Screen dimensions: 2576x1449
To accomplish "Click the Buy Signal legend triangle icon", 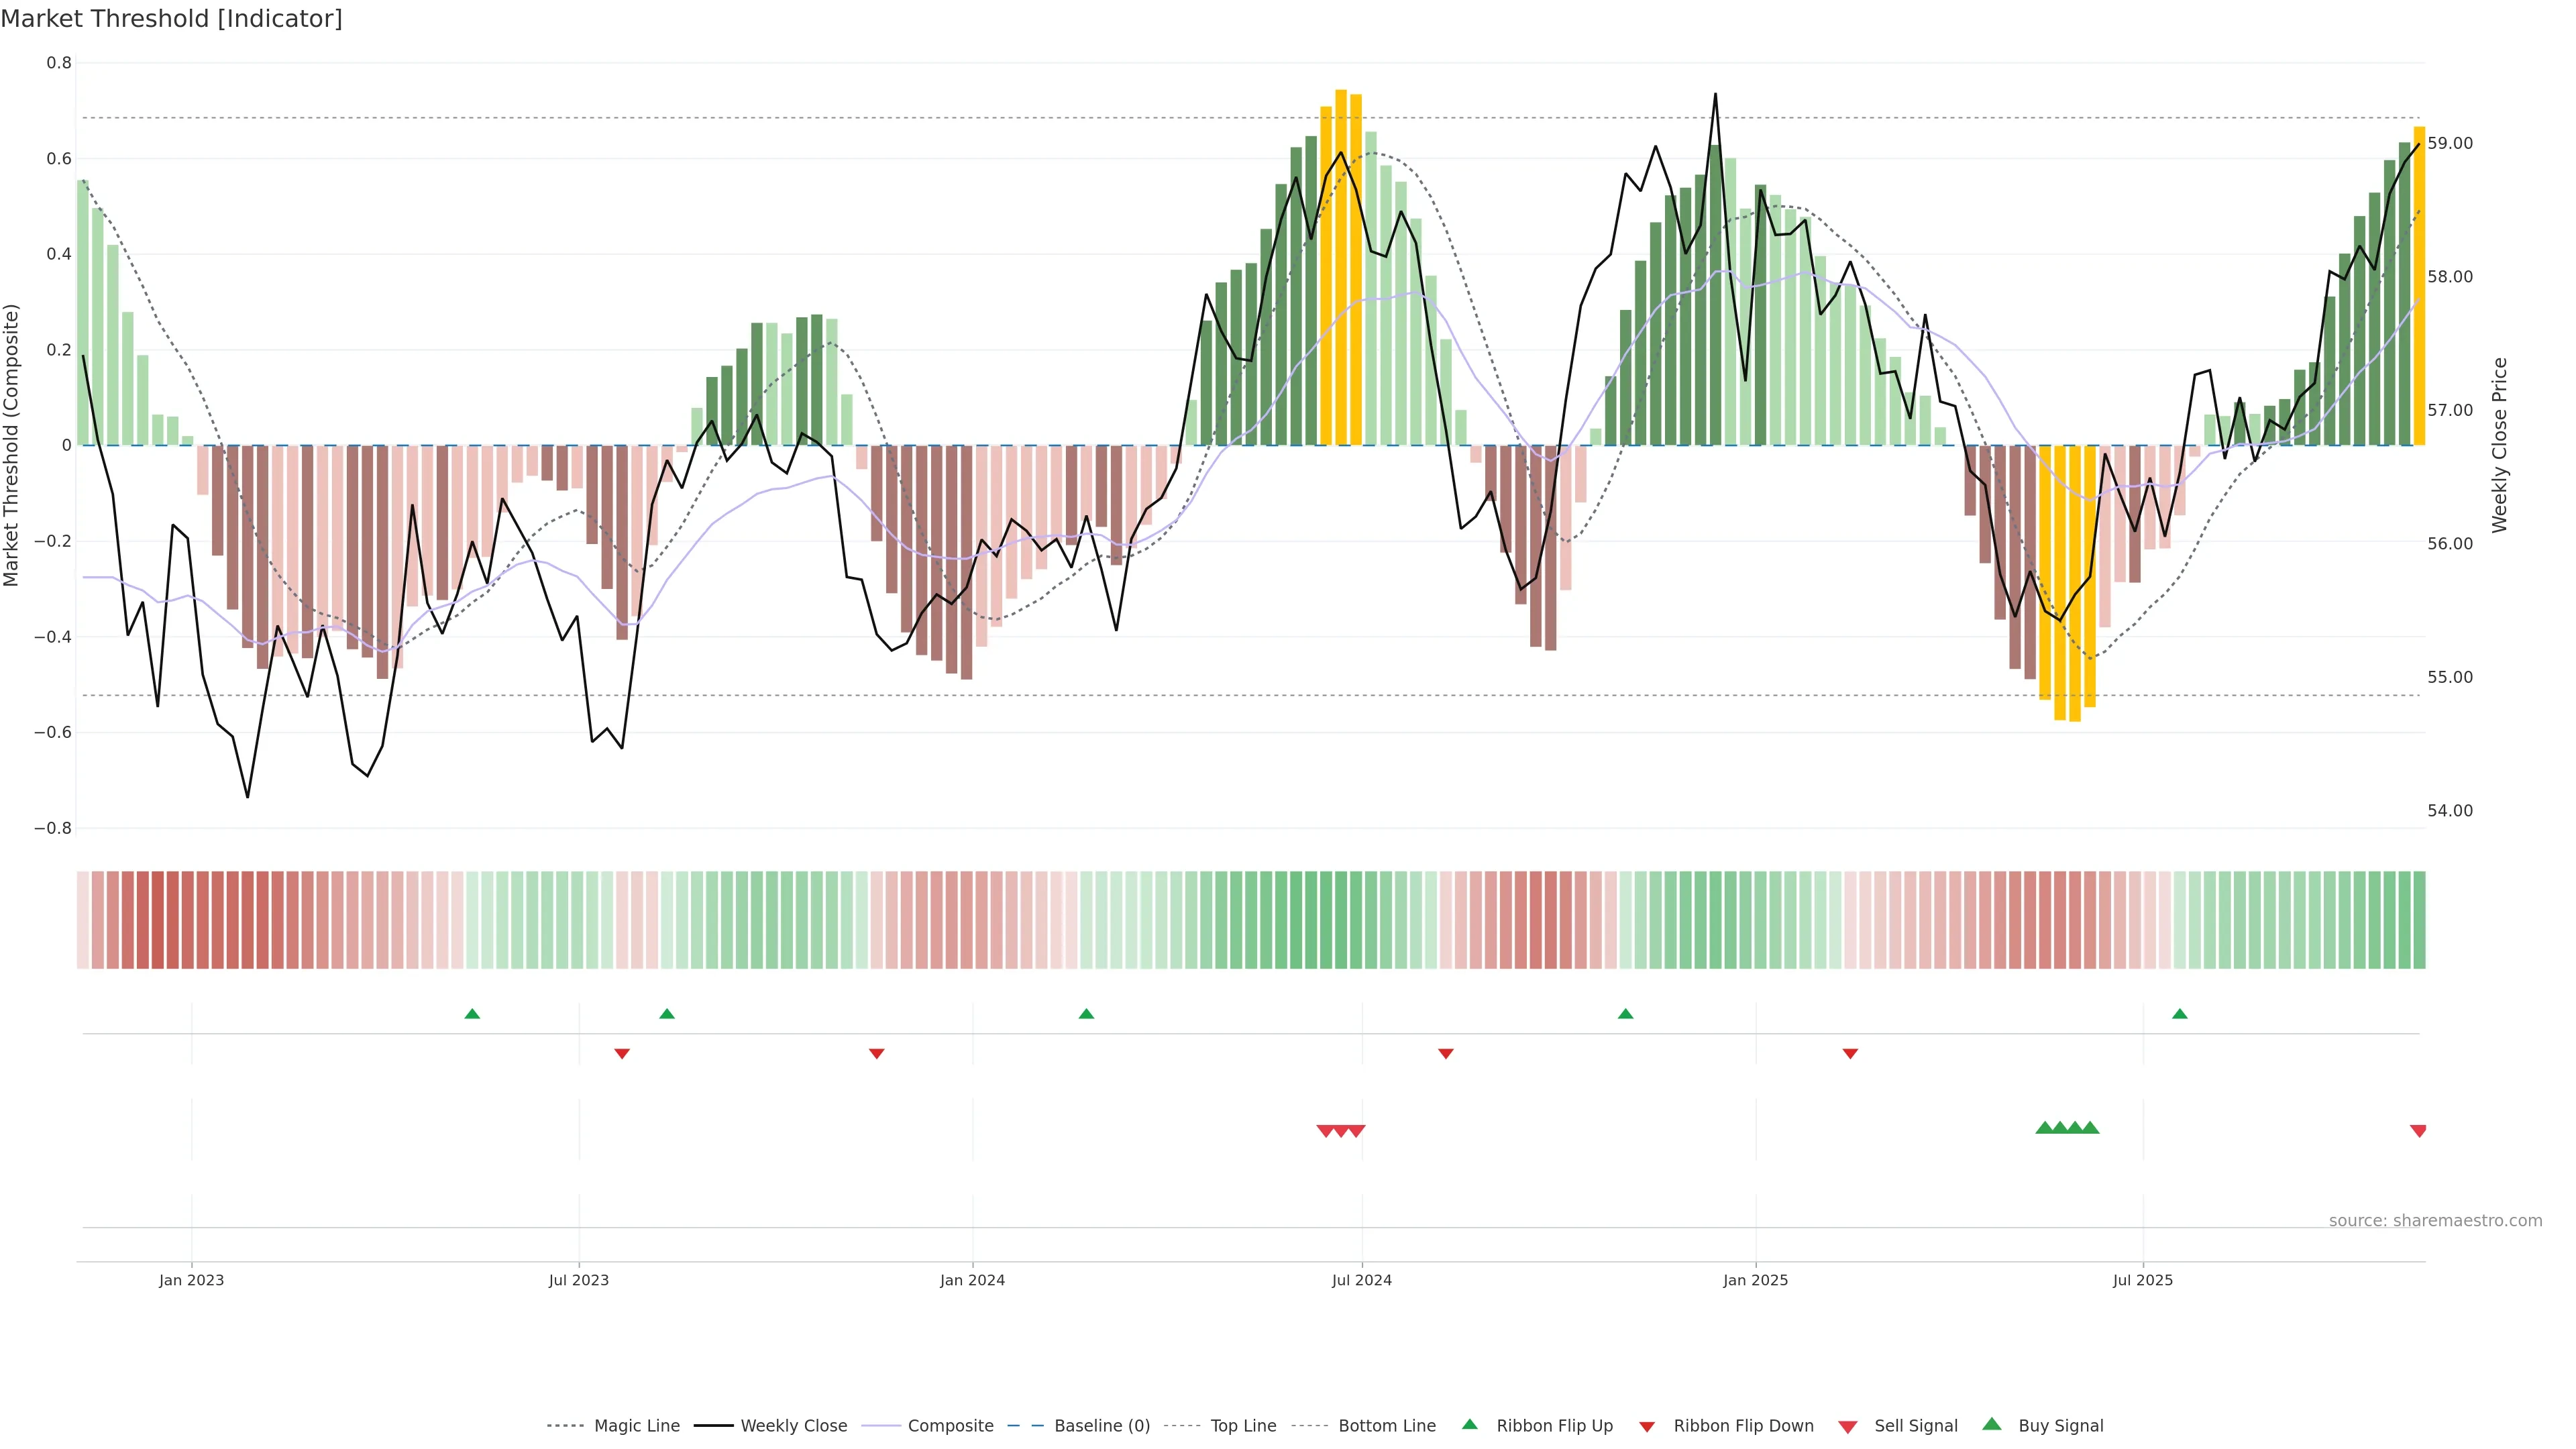I will 1991,1424.
